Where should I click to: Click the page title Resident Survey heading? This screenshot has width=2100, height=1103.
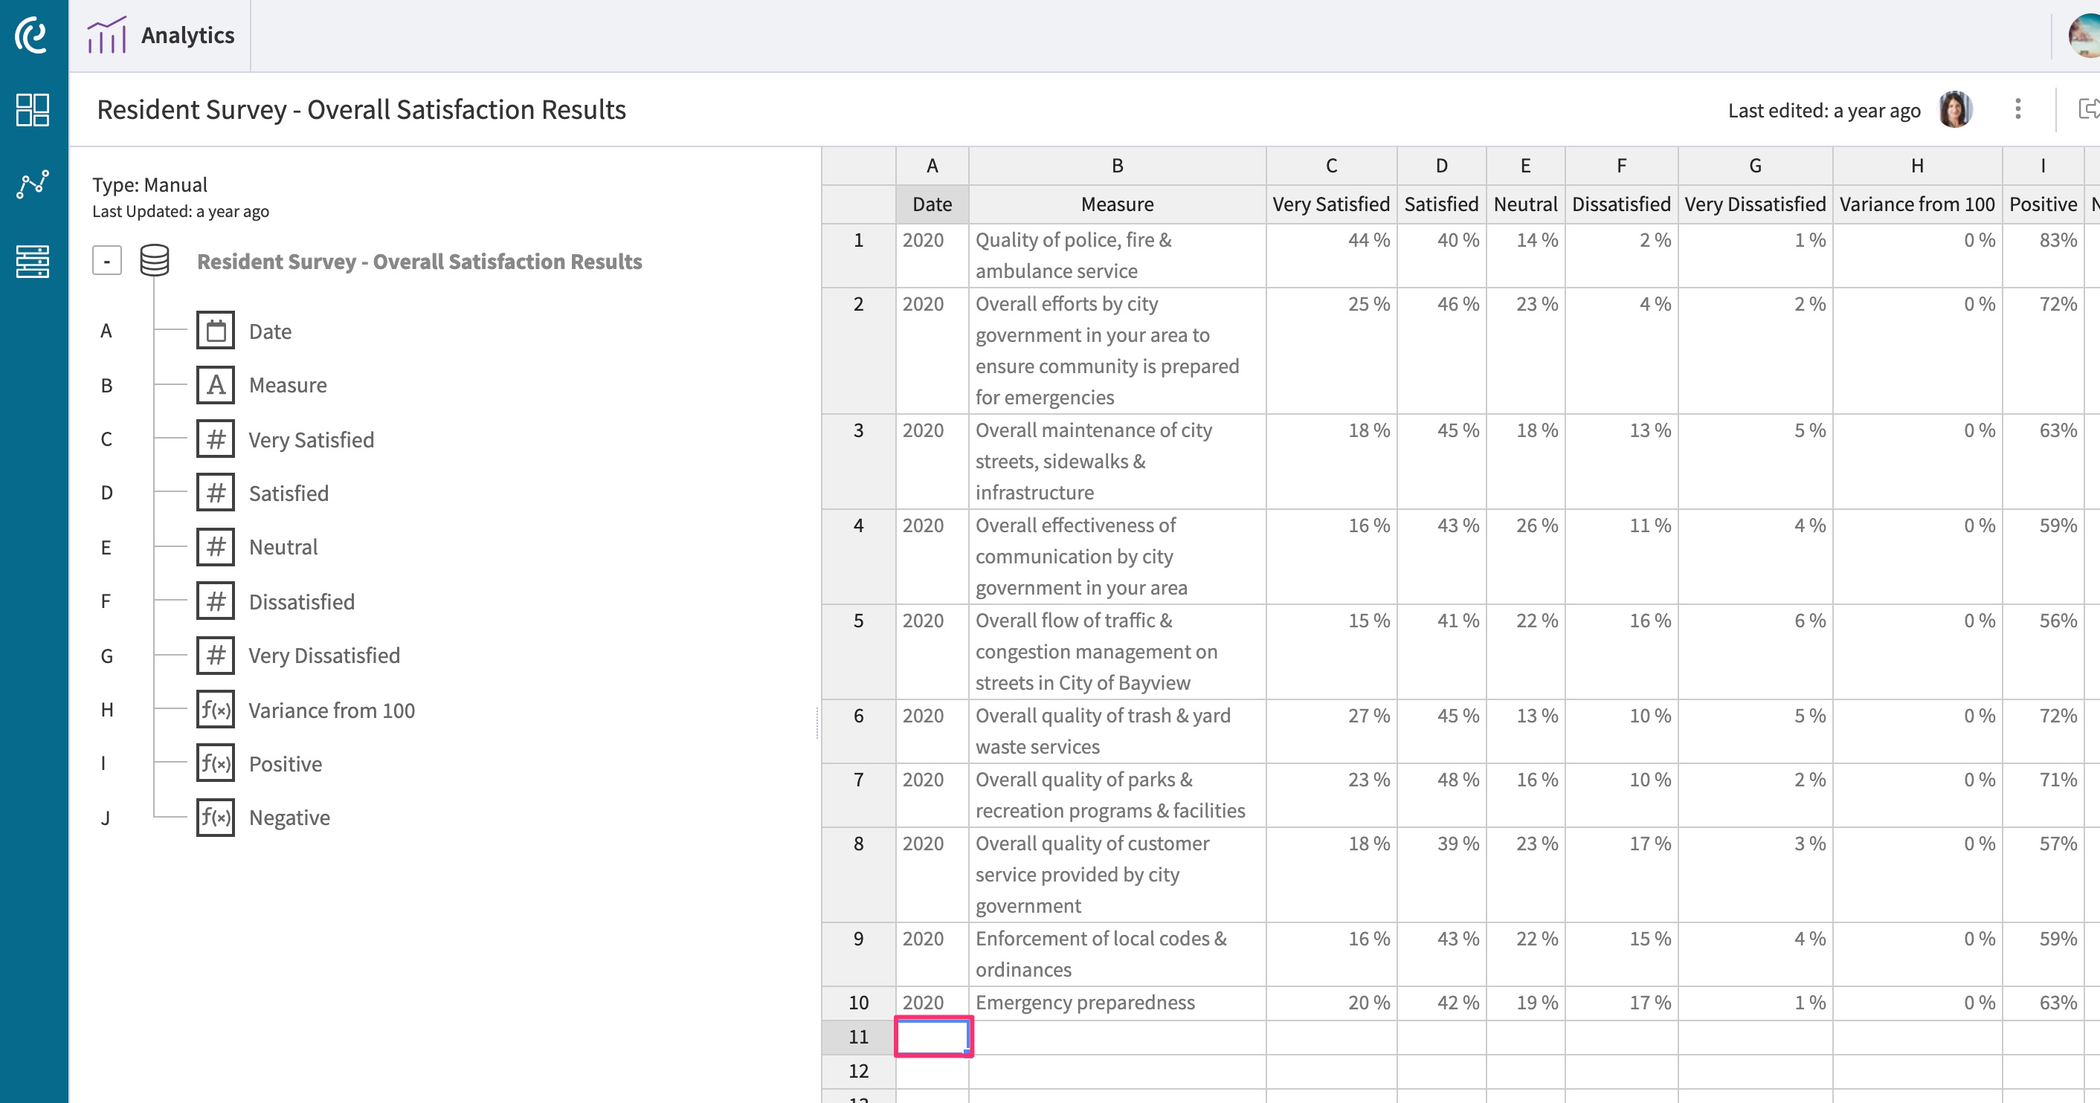[x=361, y=109]
